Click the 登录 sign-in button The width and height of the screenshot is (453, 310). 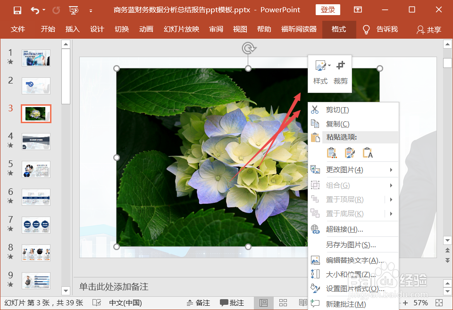pyautogui.click(x=327, y=9)
